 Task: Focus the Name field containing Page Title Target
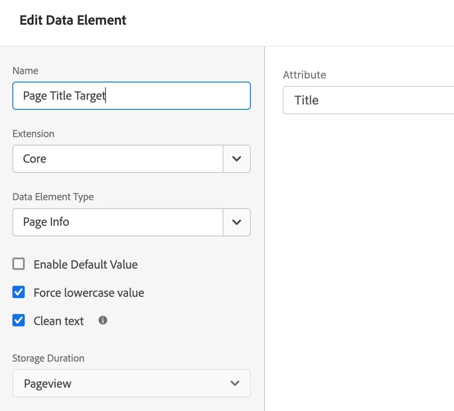pyautogui.click(x=131, y=96)
